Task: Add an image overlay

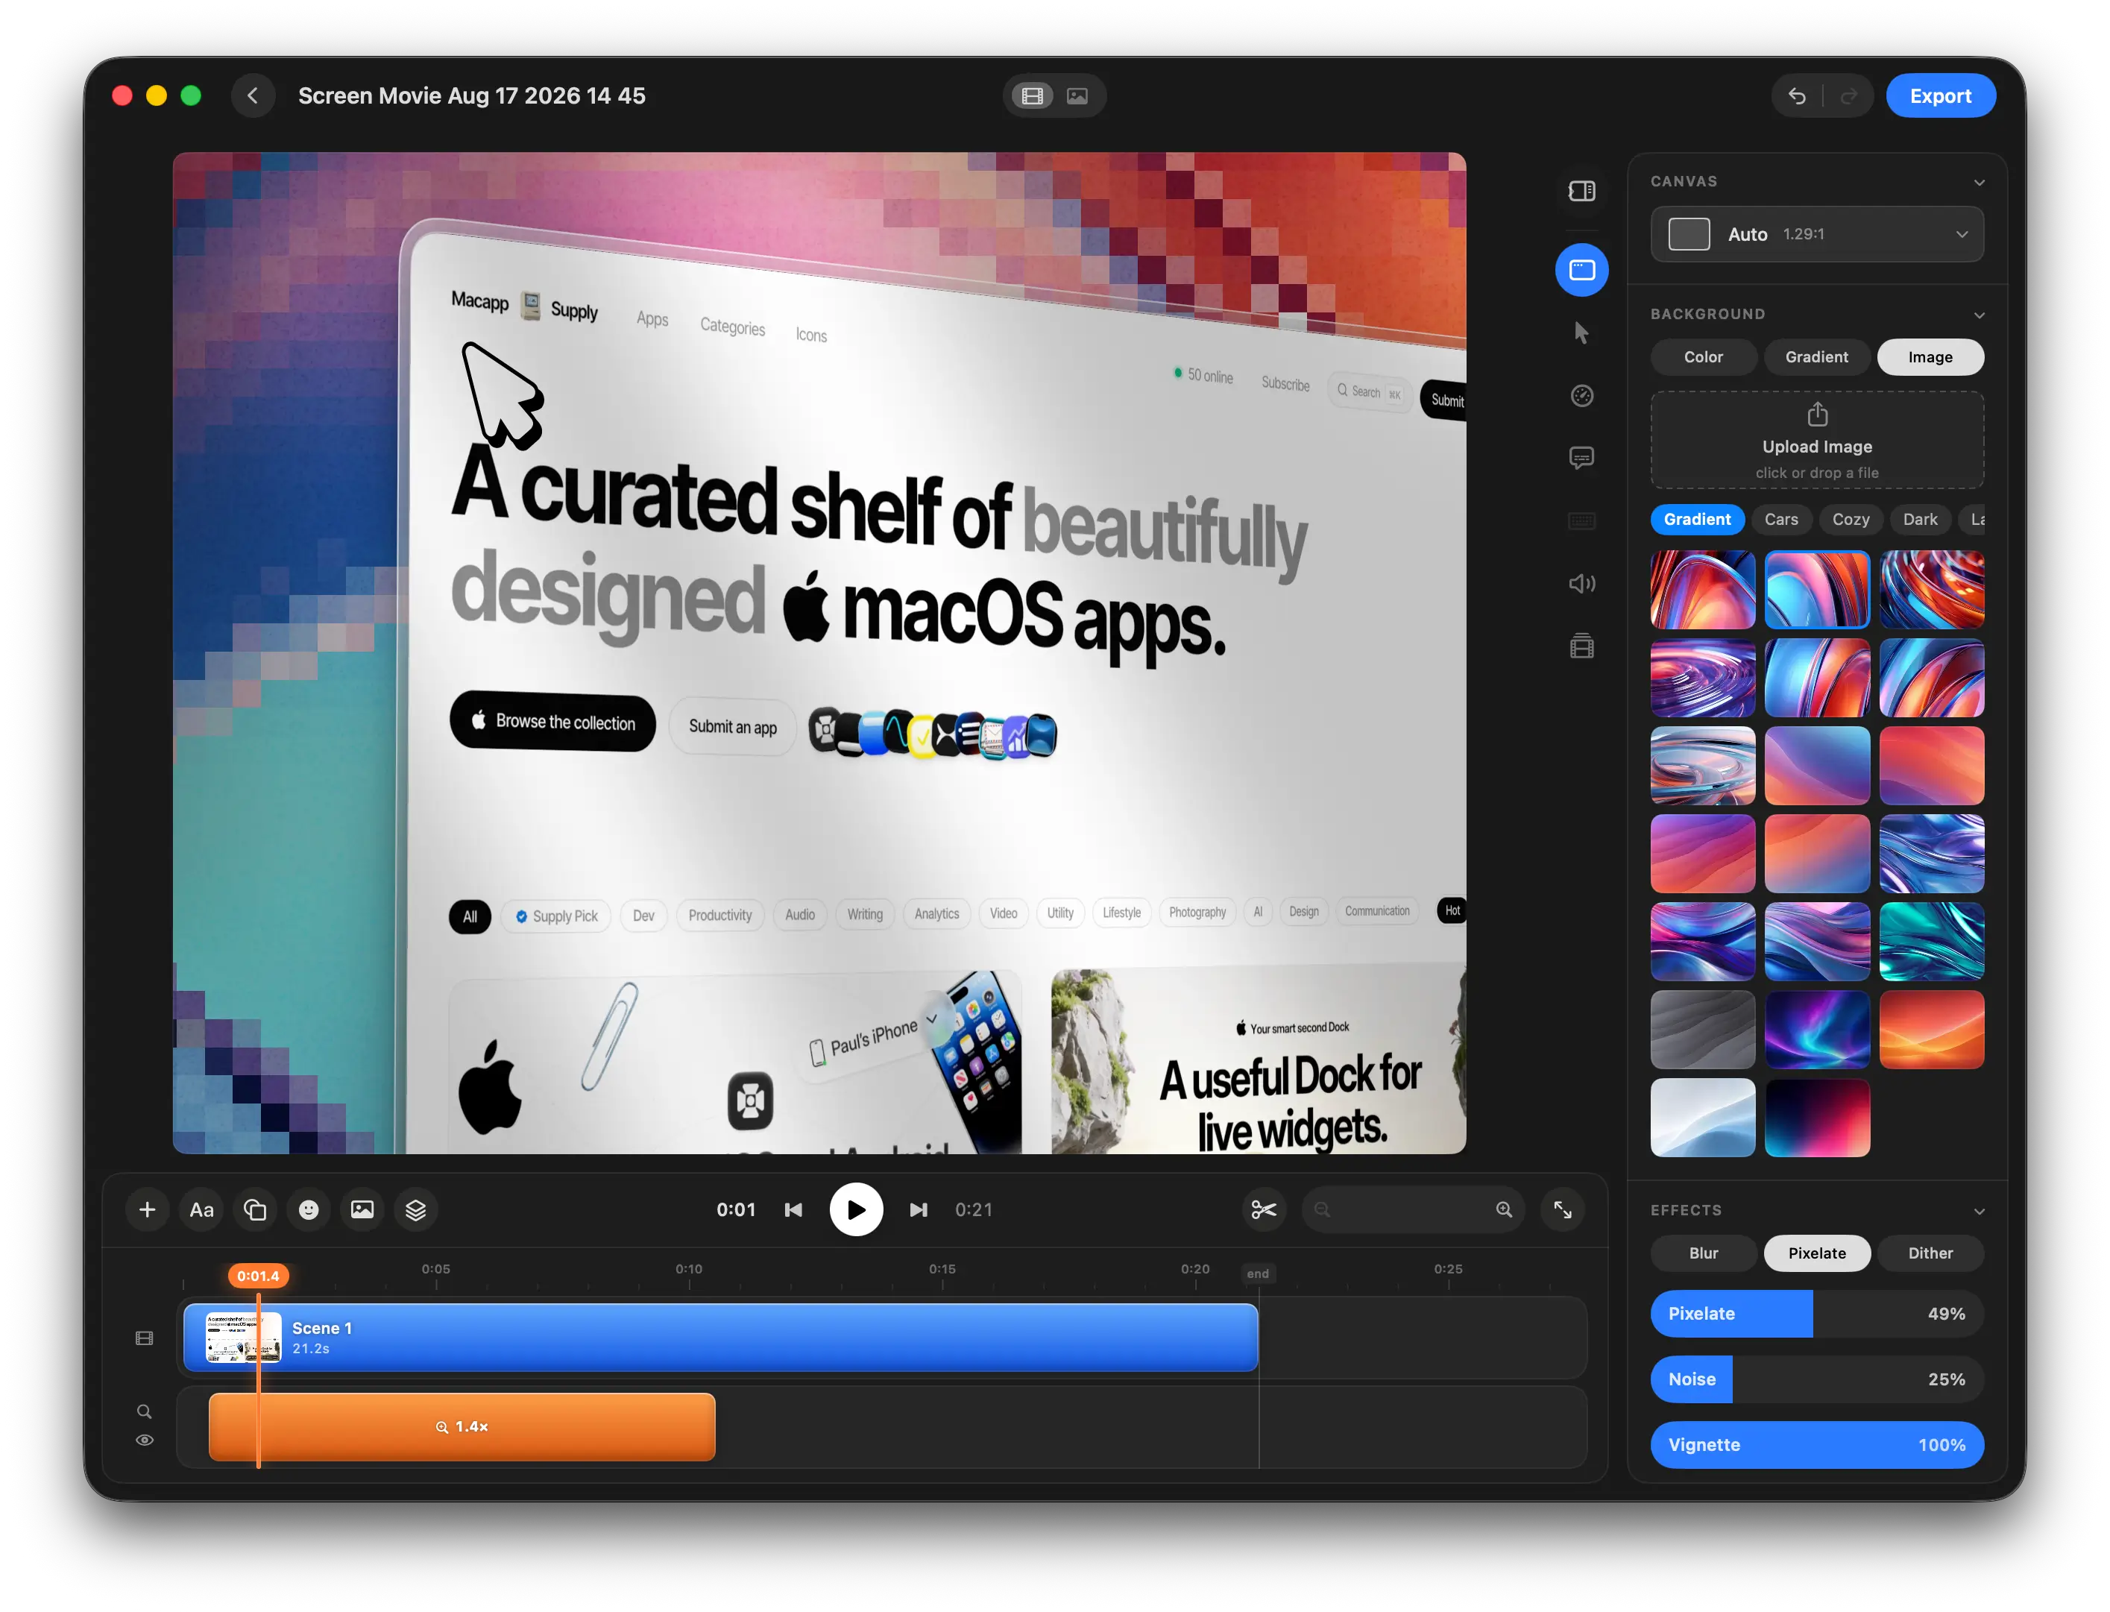Action: click(x=362, y=1210)
